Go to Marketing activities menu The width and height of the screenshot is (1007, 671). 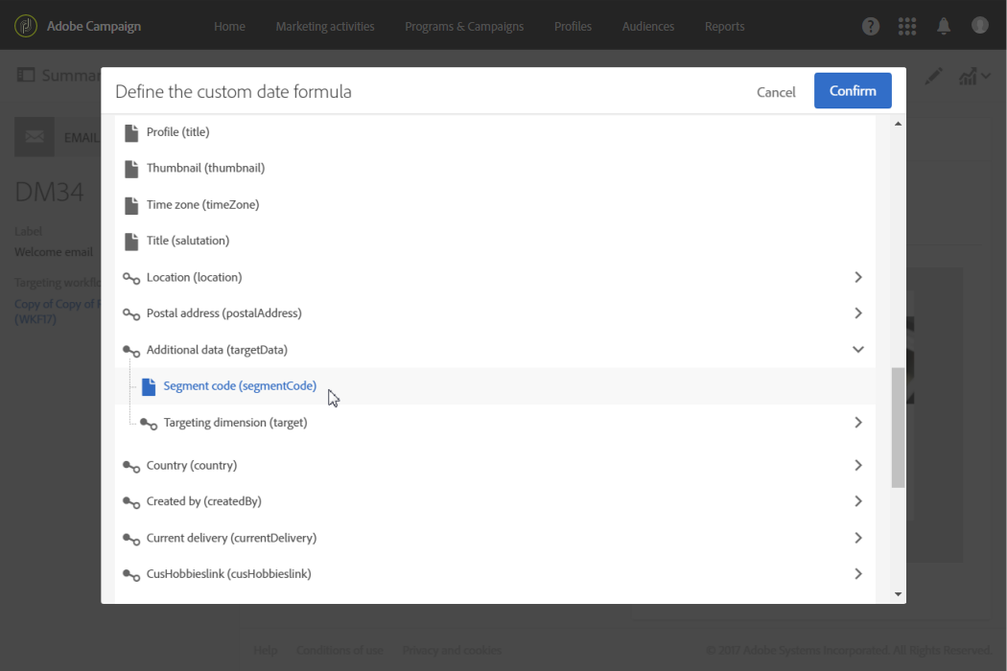coord(325,26)
